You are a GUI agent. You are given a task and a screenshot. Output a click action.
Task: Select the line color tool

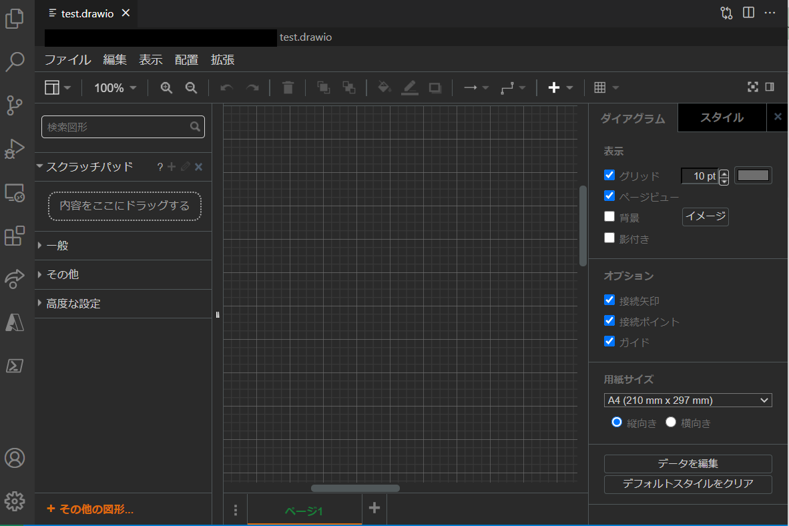pos(409,87)
